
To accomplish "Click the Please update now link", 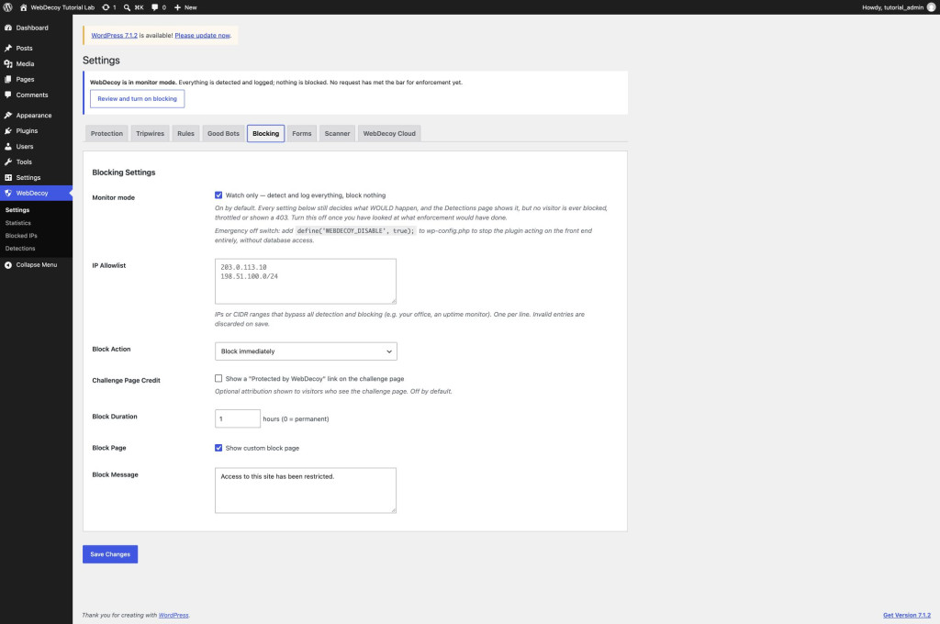I will (203, 36).
